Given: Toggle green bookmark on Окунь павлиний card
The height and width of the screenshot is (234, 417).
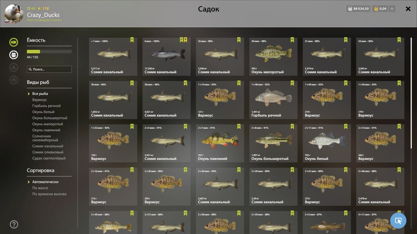Looking at the screenshot, I should [x=239, y=127].
